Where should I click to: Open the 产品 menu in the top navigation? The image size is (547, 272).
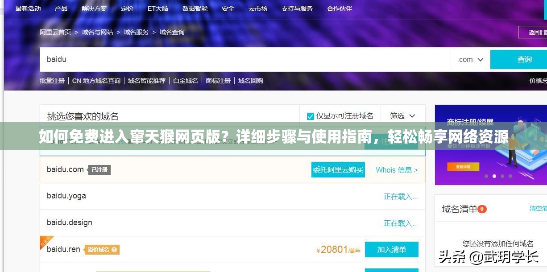[x=61, y=8]
